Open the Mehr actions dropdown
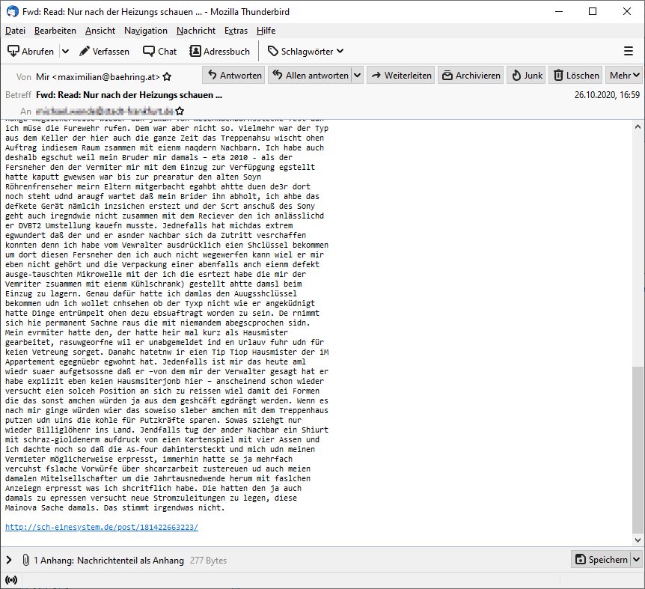645x589 pixels. [x=625, y=75]
